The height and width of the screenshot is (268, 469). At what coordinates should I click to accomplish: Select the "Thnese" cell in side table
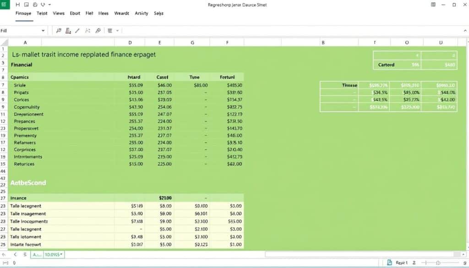[x=349, y=85]
